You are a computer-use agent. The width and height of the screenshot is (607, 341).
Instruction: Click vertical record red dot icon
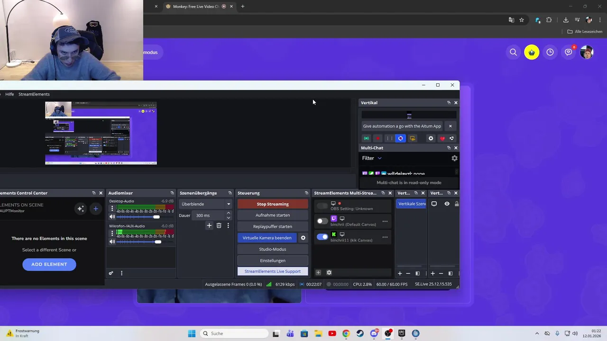pos(378,138)
